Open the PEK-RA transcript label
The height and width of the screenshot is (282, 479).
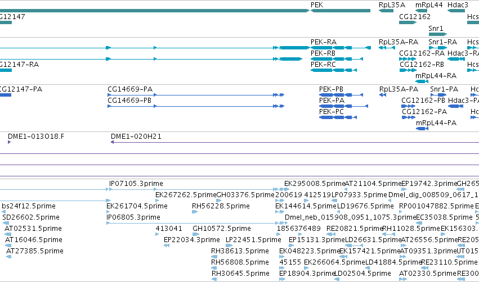tap(324, 42)
